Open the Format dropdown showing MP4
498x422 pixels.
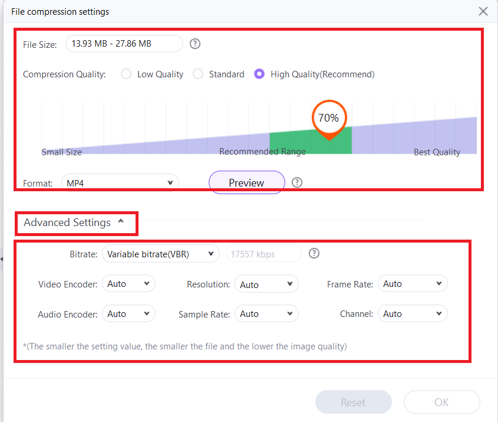[120, 182]
